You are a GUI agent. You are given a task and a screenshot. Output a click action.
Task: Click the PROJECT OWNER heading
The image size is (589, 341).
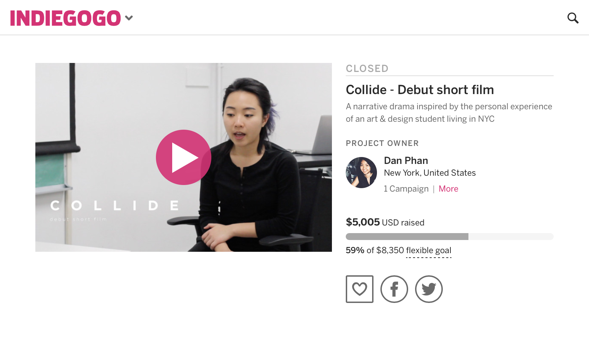pyautogui.click(x=383, y=143)
